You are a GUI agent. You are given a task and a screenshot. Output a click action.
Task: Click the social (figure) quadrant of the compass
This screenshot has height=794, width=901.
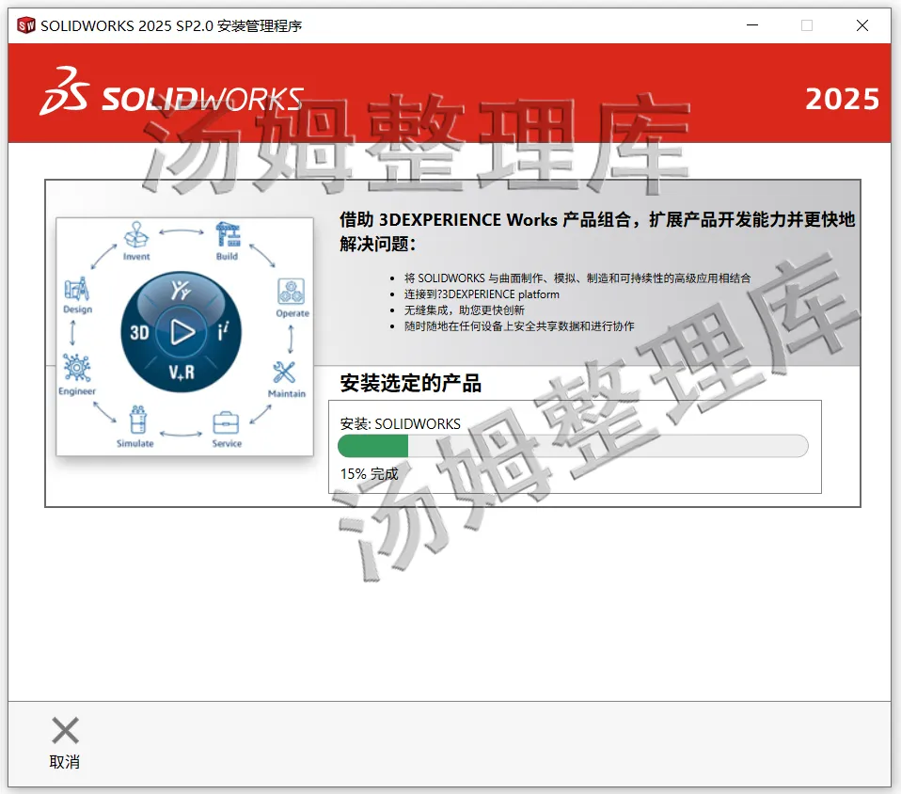tap(181, 291)
